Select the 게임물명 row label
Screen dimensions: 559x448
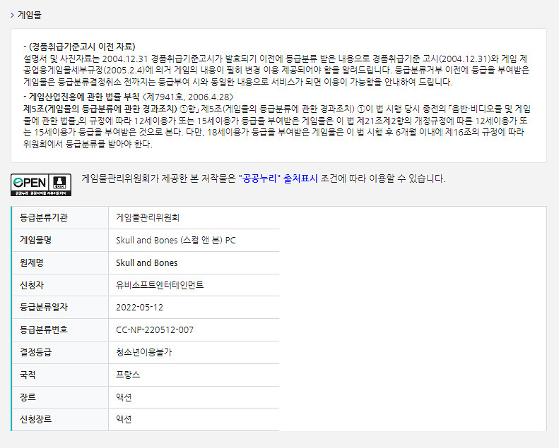(x=36, y=241)
